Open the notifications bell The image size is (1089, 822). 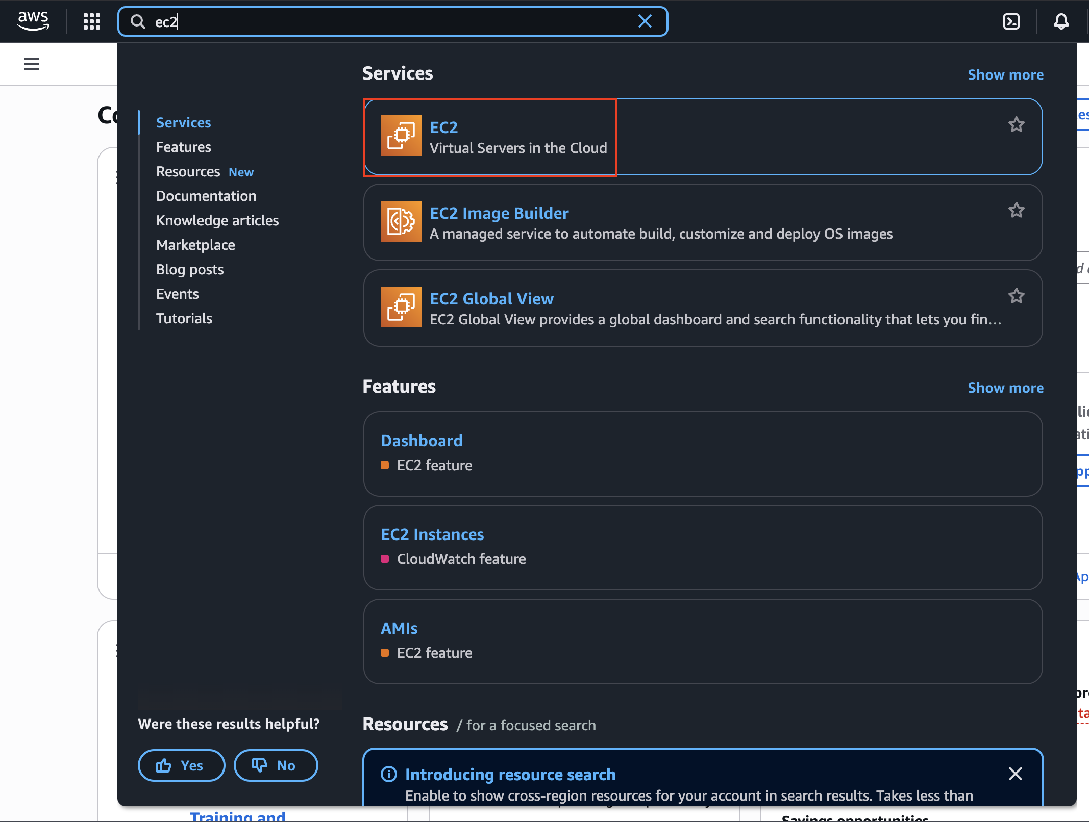coord(1061,21)
